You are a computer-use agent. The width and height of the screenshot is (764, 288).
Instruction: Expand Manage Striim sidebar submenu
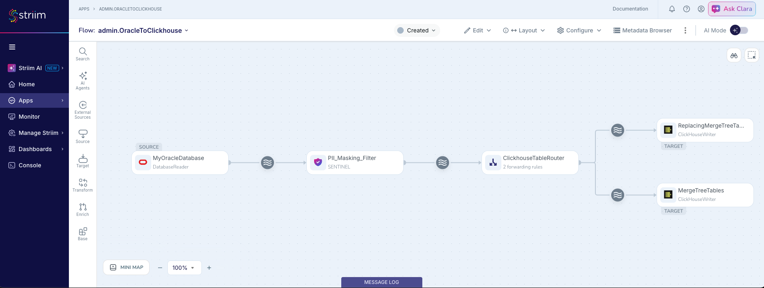coord(62,133)
